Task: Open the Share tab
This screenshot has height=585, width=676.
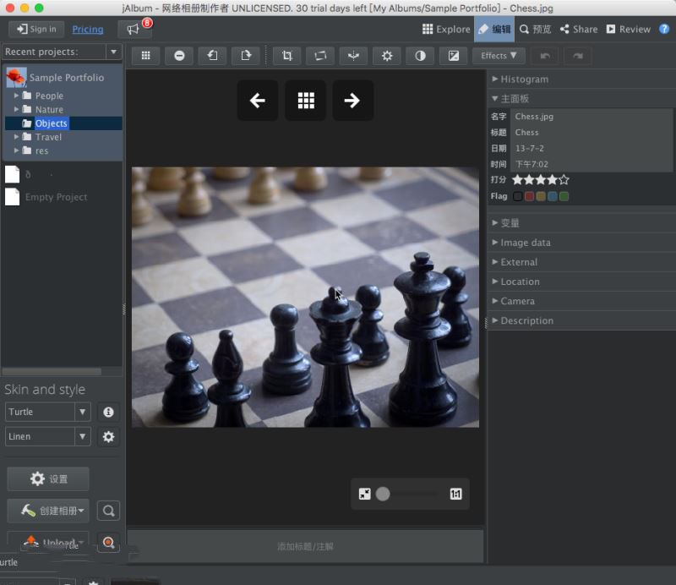Action: [x=579, y=29]
